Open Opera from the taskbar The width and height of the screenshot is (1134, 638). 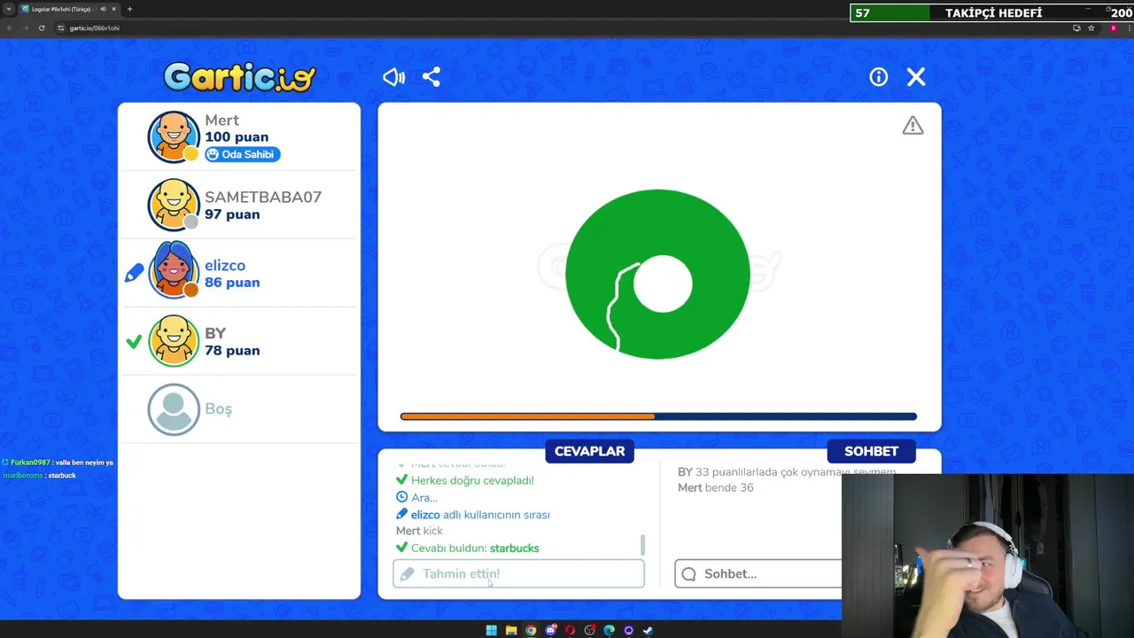pyautogui.click(x=570, y=630)
